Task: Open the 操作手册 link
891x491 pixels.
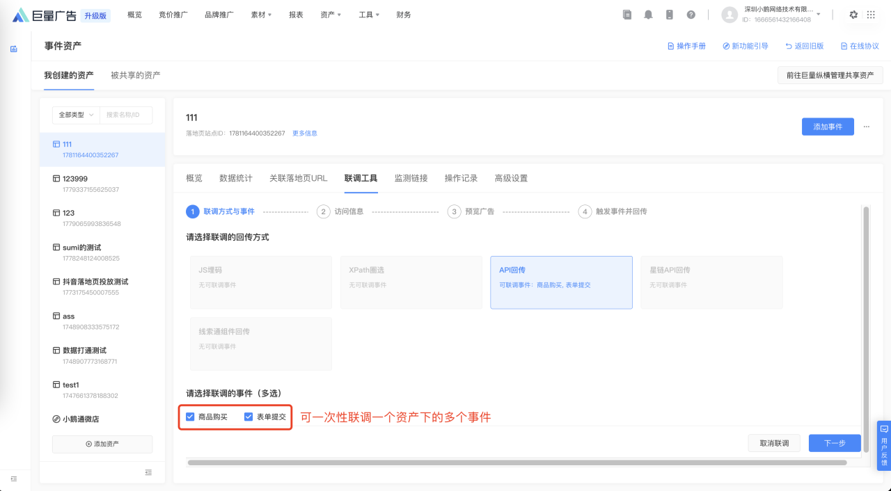Action: coord(686,46)
